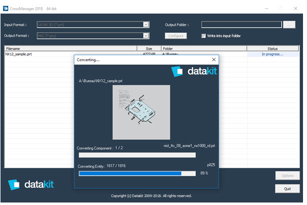Click the copyright Datakit 2009-2018 text
The image size is (307, 205).
[x=151, y=196]
